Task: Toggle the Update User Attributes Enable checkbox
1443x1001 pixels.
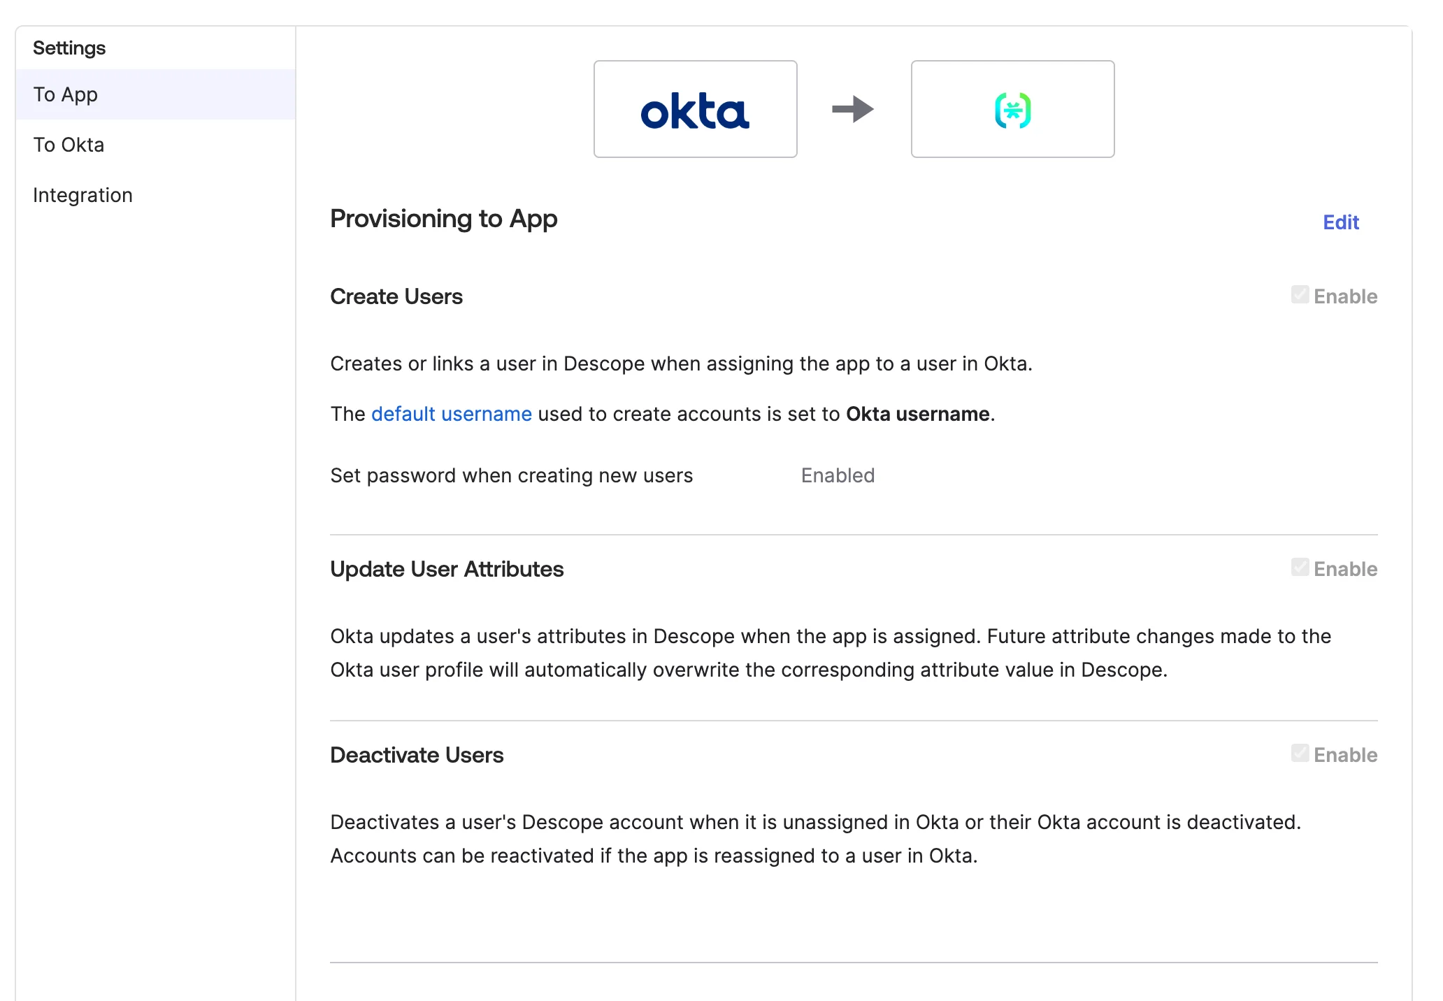Action: [x=1300, y=568]
